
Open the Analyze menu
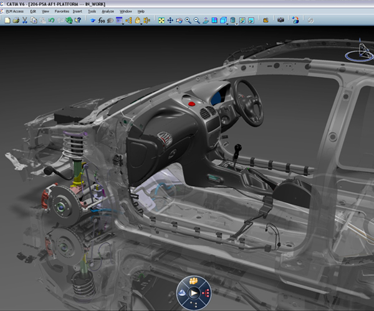(x=108, y=11)
